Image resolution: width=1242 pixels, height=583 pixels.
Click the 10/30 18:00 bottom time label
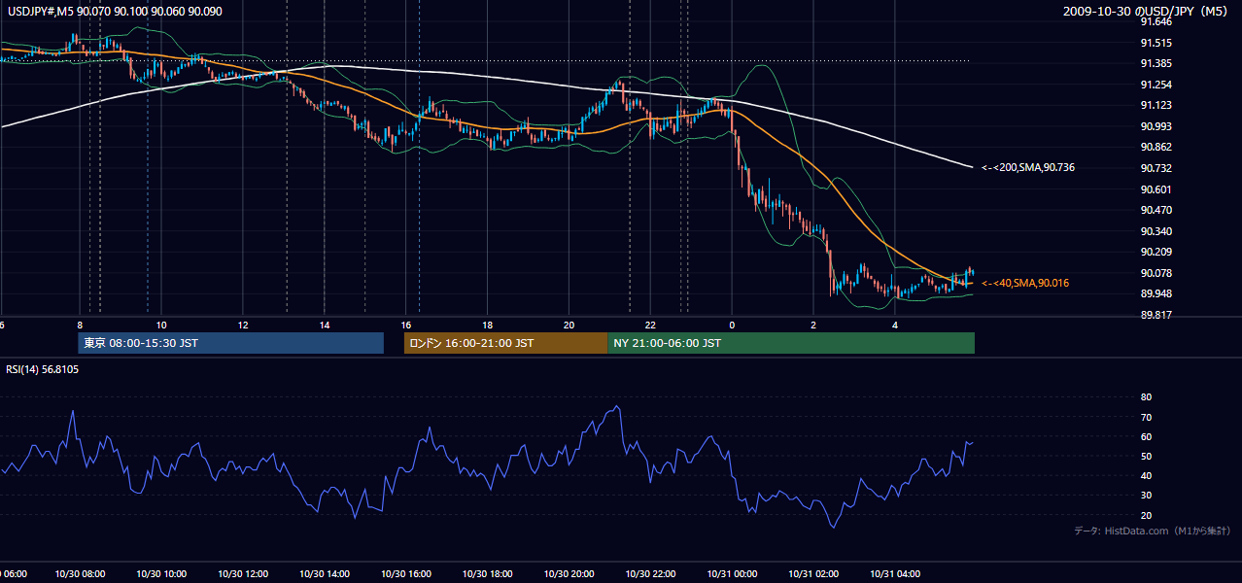[x=487, y=574]
